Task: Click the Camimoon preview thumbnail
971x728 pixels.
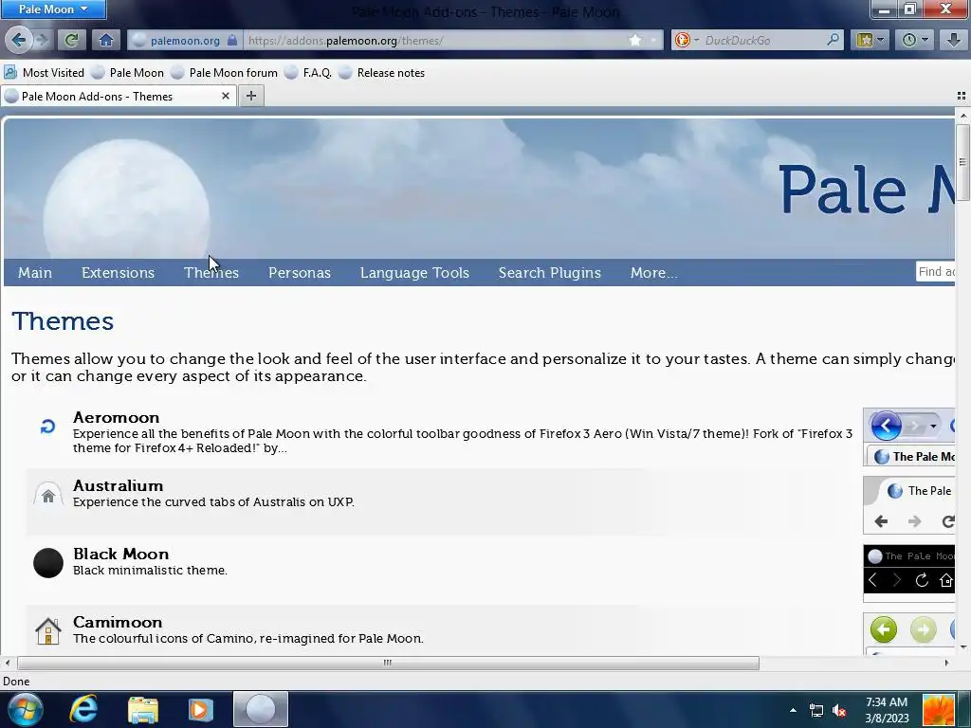Action: coord(909,633)
